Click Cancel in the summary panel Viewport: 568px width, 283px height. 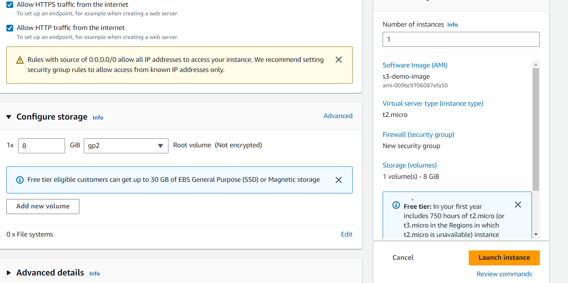(x=403, y=258)
